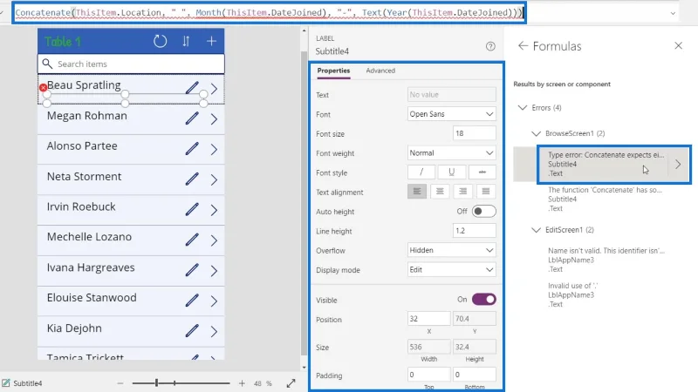Image resolution: width=698 pixels, height=392 pixels.
Task: Set text alignment to right
Action: pyautogui.click(x=463, y=192)
